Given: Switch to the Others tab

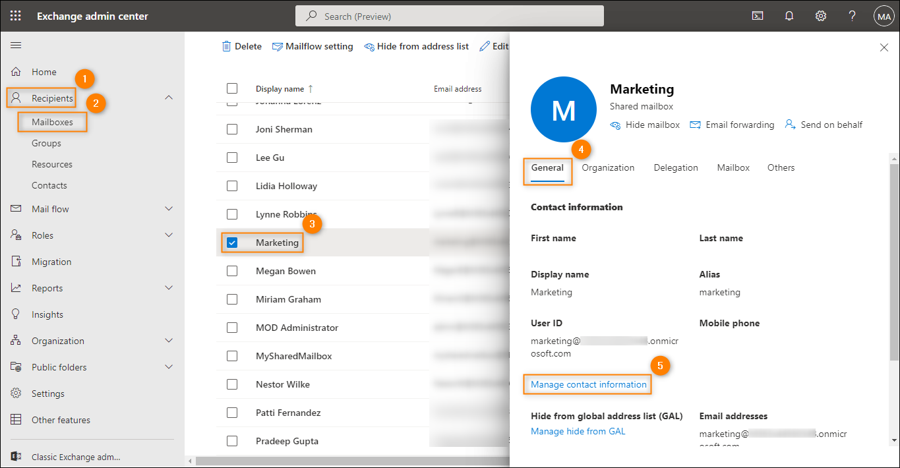Looking at the screenshot, I should point(781,167).
